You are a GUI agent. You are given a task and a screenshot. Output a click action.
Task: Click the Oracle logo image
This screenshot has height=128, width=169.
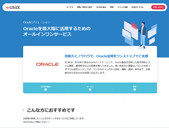[x=47, y=64]
